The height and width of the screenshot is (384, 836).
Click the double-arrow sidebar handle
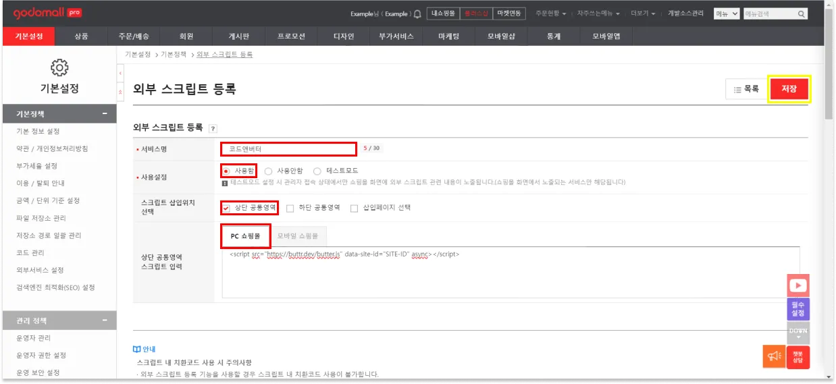coord(120,92)
